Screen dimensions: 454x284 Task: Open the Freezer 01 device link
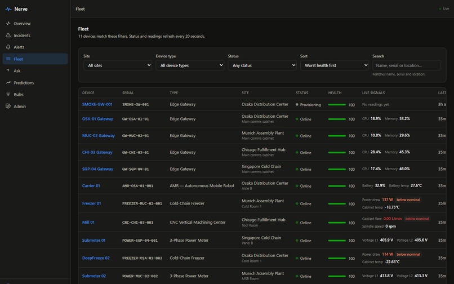pos(91,203)
